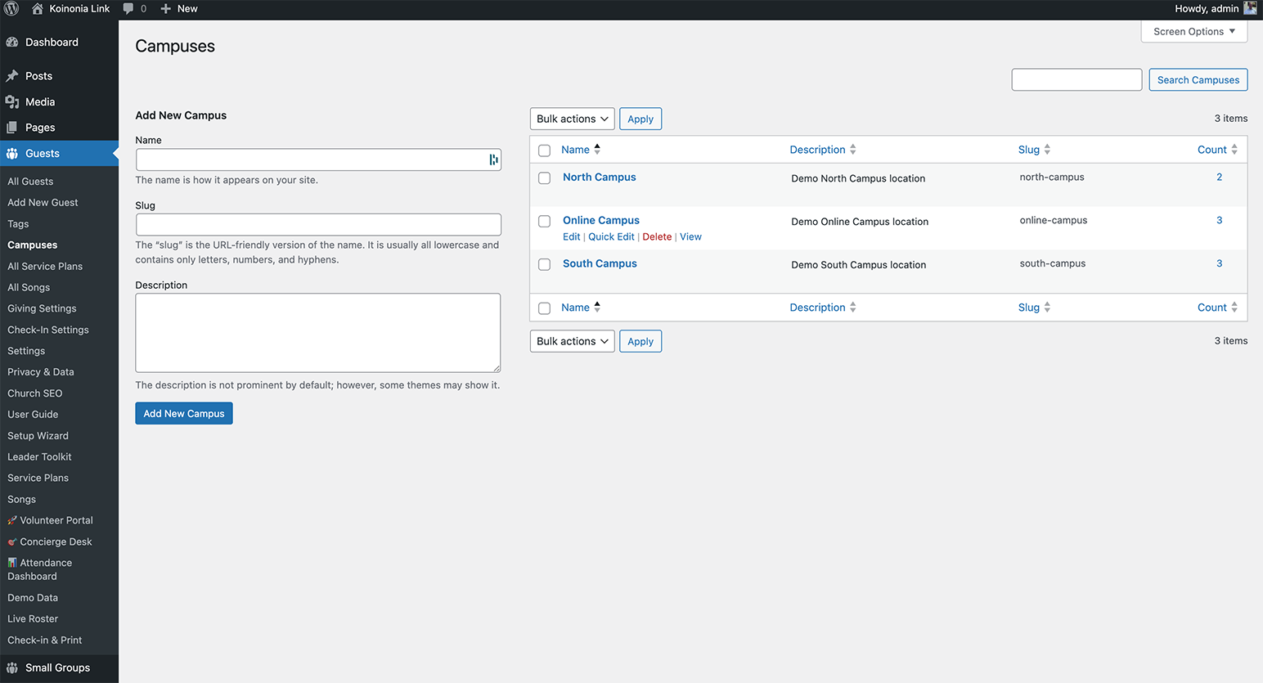Select the Online Campus row checkbox
This screenshot has height=683, width=1263.
coord(545,222)
